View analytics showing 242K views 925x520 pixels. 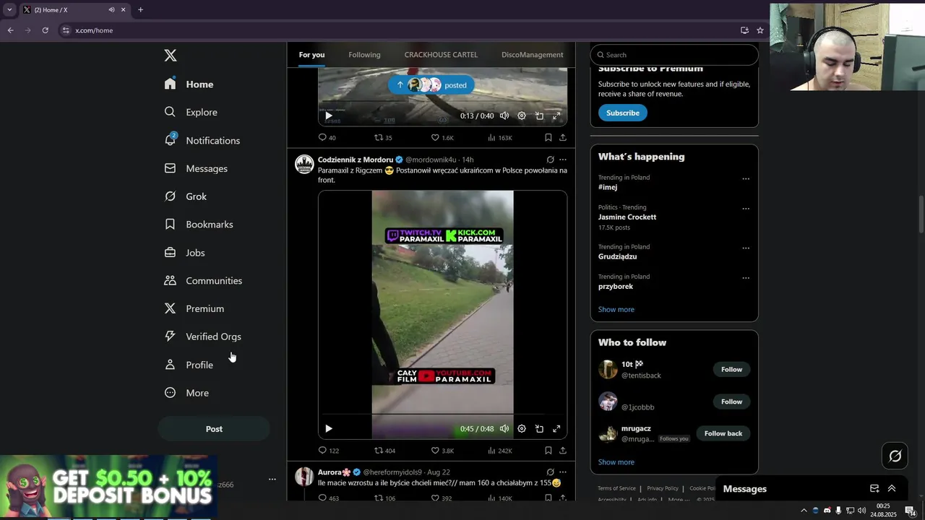pos(499,451)
